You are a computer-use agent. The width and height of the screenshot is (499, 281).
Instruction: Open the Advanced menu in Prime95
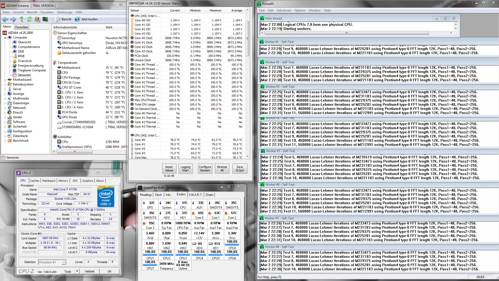click(x=284, y=10)
